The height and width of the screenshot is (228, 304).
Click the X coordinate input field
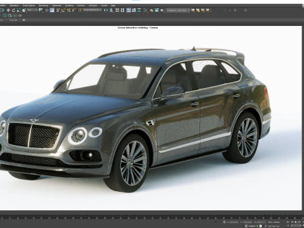[234, 222]
